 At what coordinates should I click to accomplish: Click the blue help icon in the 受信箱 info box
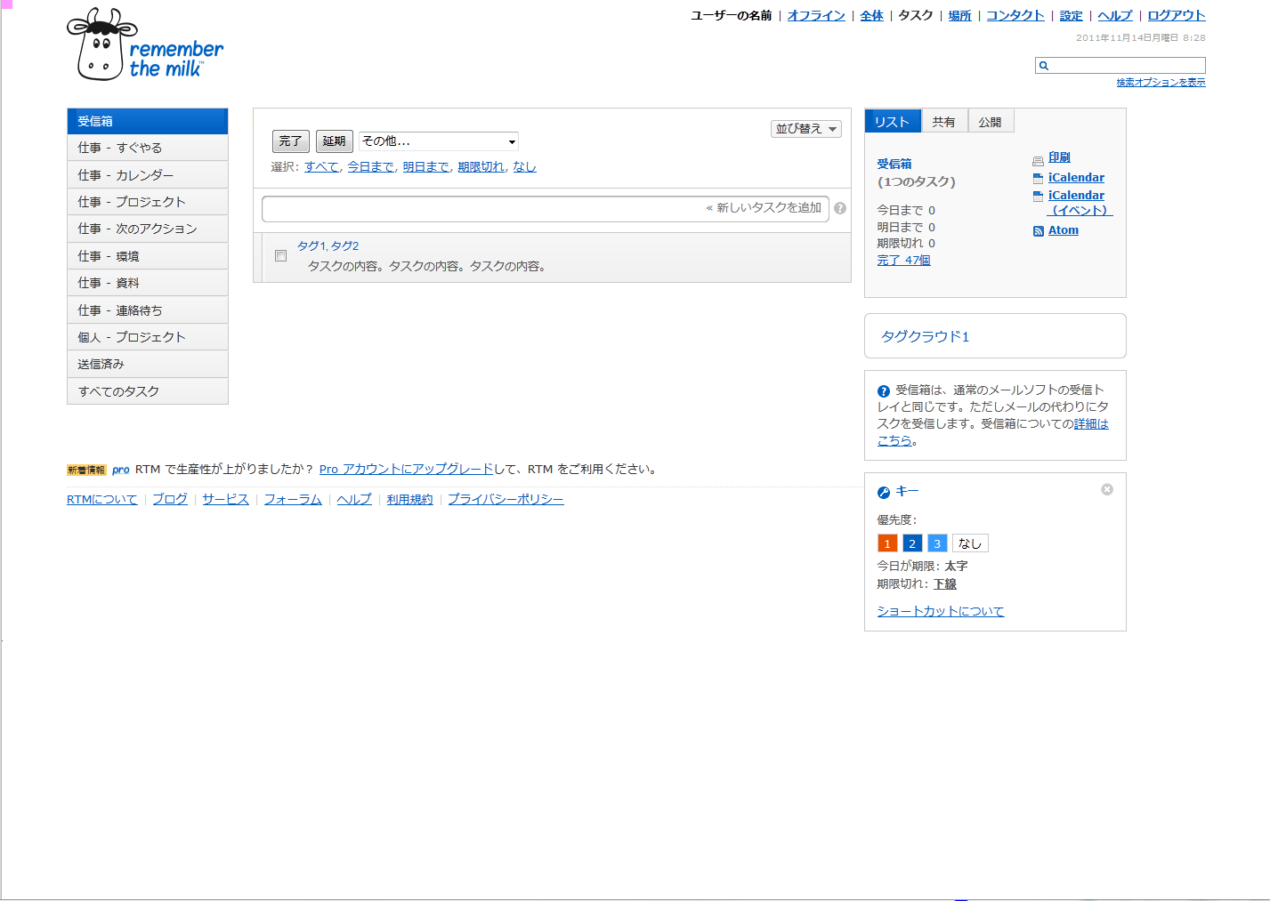pyautogui.click(x=884, y=390)
